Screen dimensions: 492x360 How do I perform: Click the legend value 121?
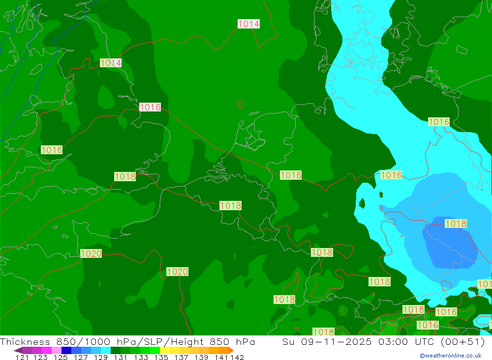22,357
